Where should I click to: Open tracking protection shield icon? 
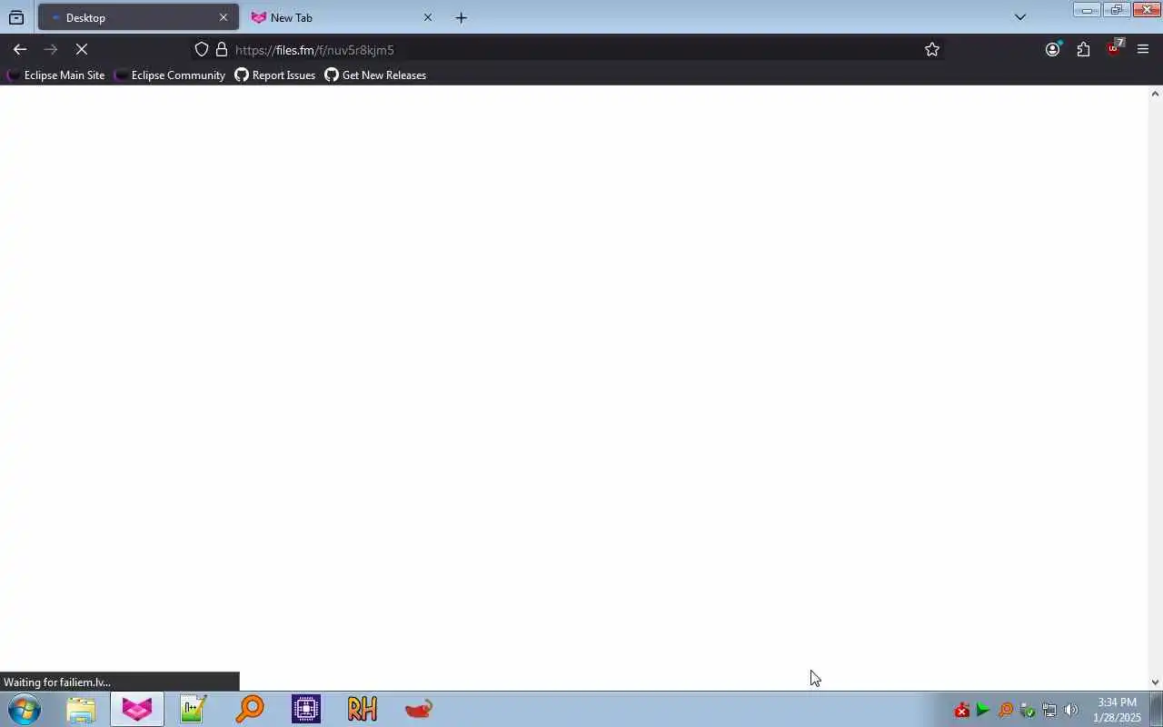pos(202,49)
